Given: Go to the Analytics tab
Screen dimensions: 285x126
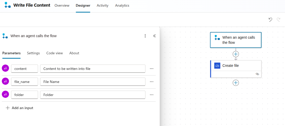Looking at the screenshot, I should point(122,6).
